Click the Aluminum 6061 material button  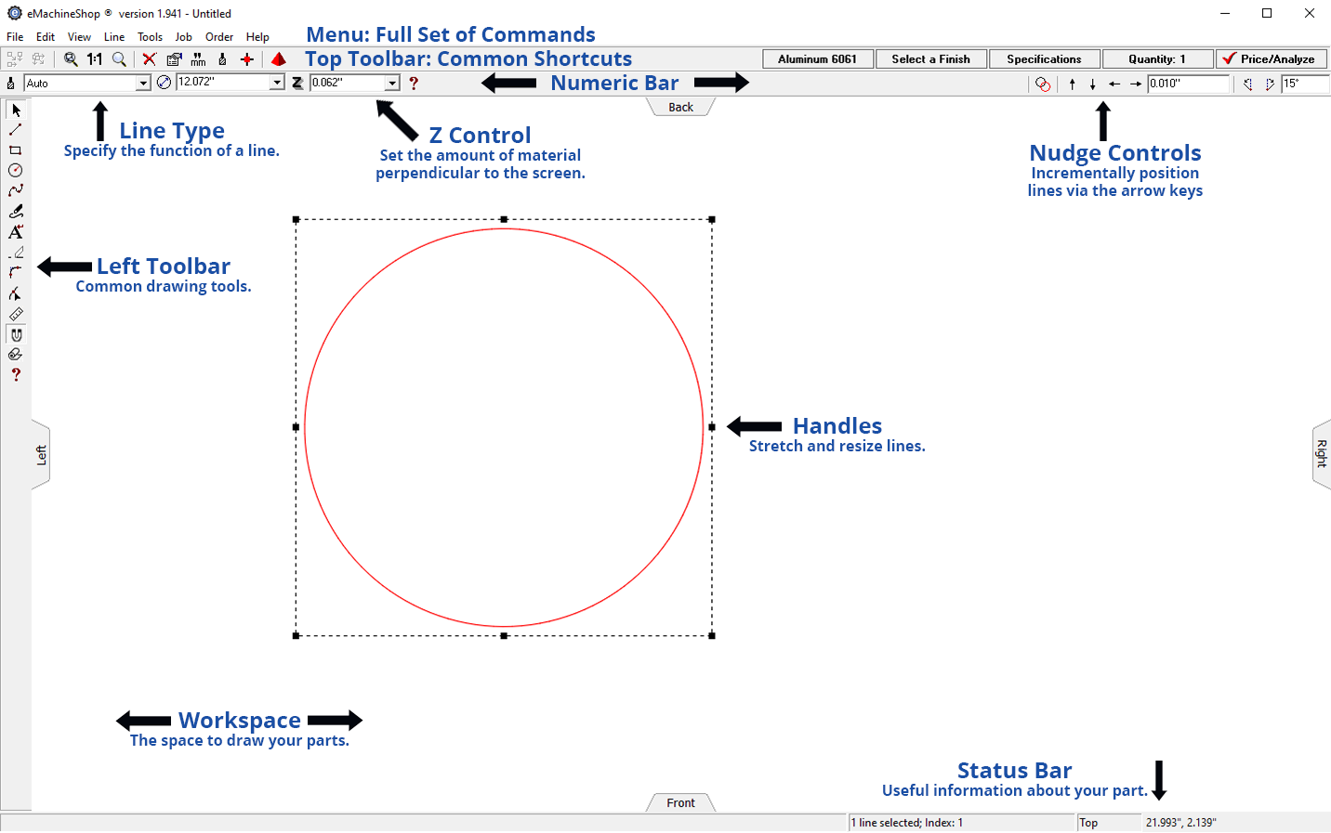coord(817,59)
